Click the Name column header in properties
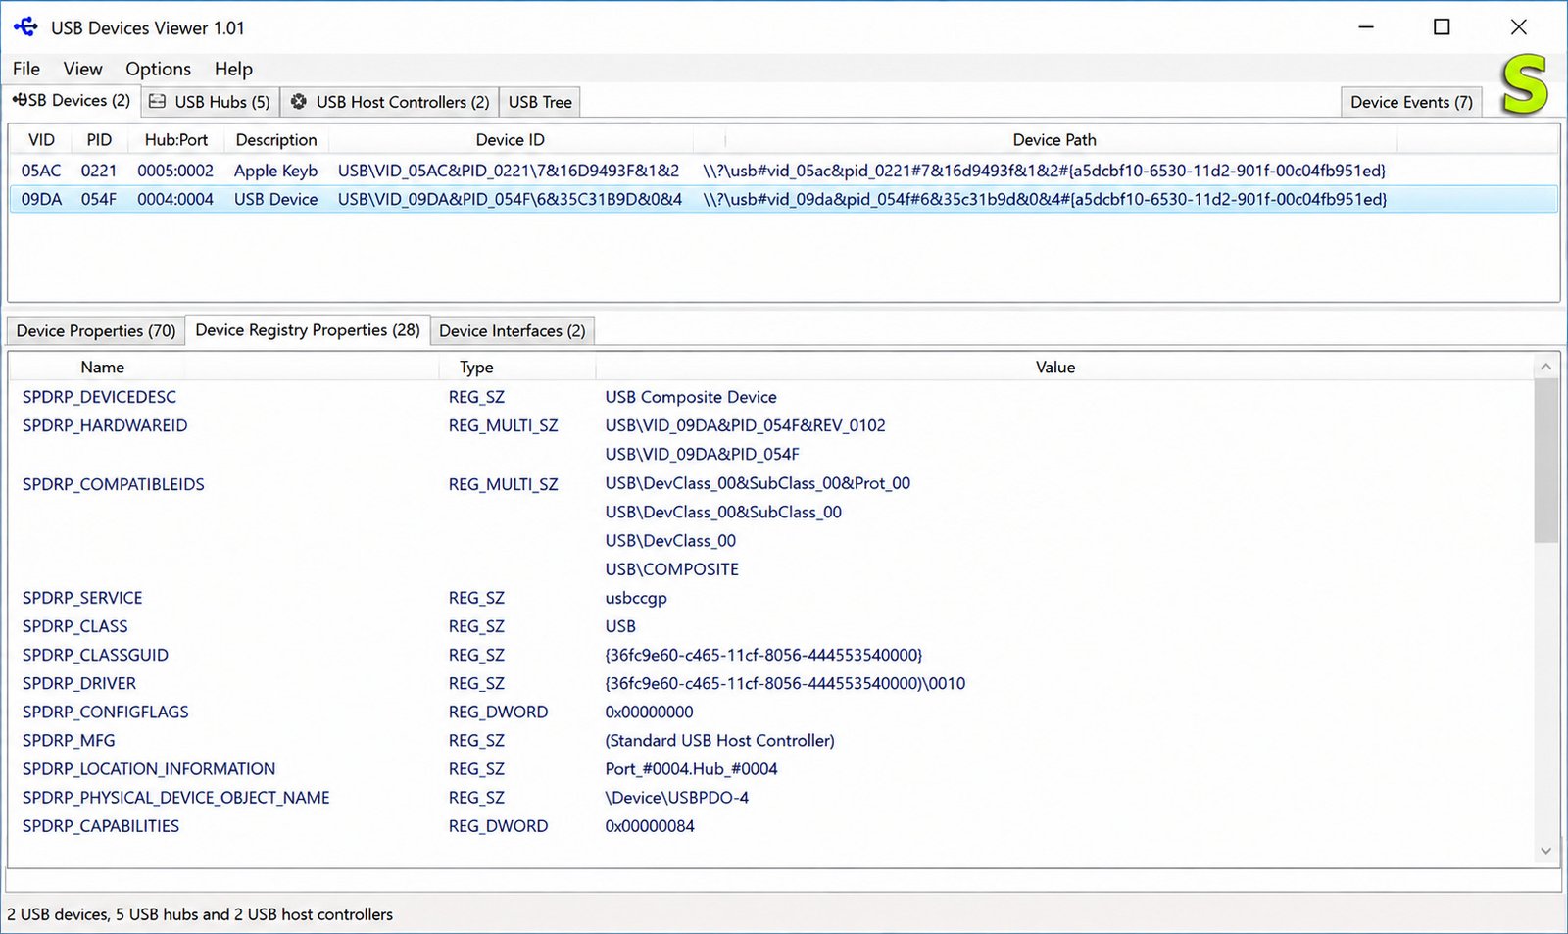Image resolution: width=1568 pixels, height=934 pixels. coord(103,368)
